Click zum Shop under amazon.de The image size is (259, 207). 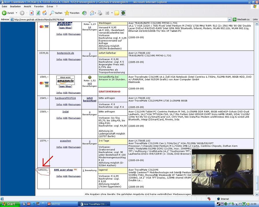tap(65, 86)
